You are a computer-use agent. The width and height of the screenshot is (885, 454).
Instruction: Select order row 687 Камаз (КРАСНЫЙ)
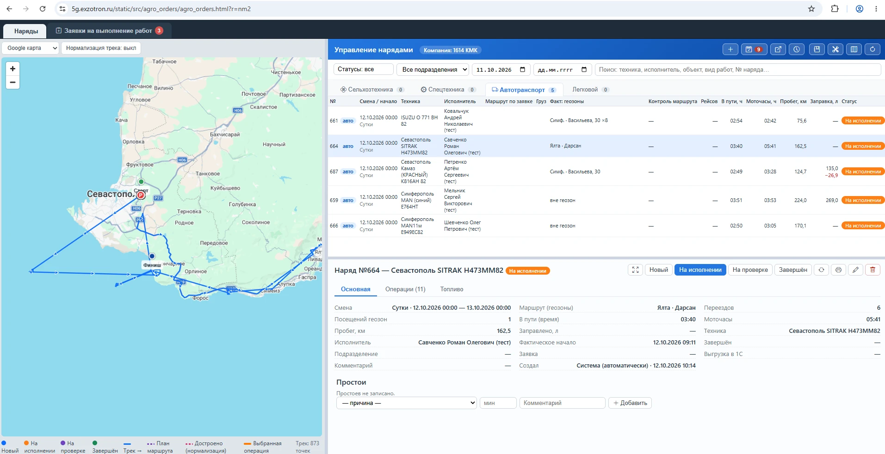[607, 172]
